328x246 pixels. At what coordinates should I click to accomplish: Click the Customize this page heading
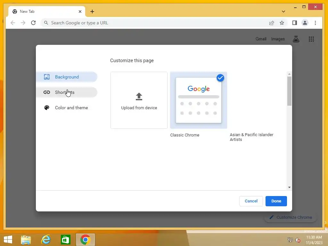click(x=132, y=61)
